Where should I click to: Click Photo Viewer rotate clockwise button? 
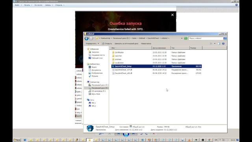pos(146,134)
